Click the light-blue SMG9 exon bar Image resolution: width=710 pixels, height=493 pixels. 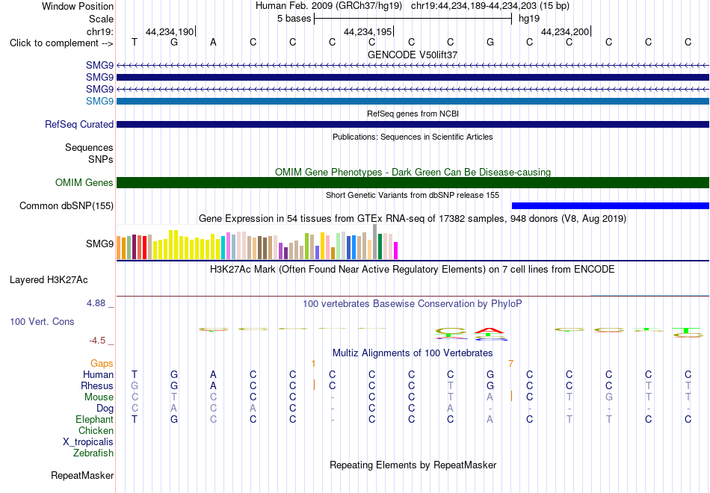[x=413, y=101]
